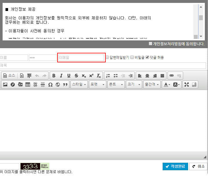Toggle bold formatting in the editor
The height and width of the screenshot is (176, 208).
point(54,76)
